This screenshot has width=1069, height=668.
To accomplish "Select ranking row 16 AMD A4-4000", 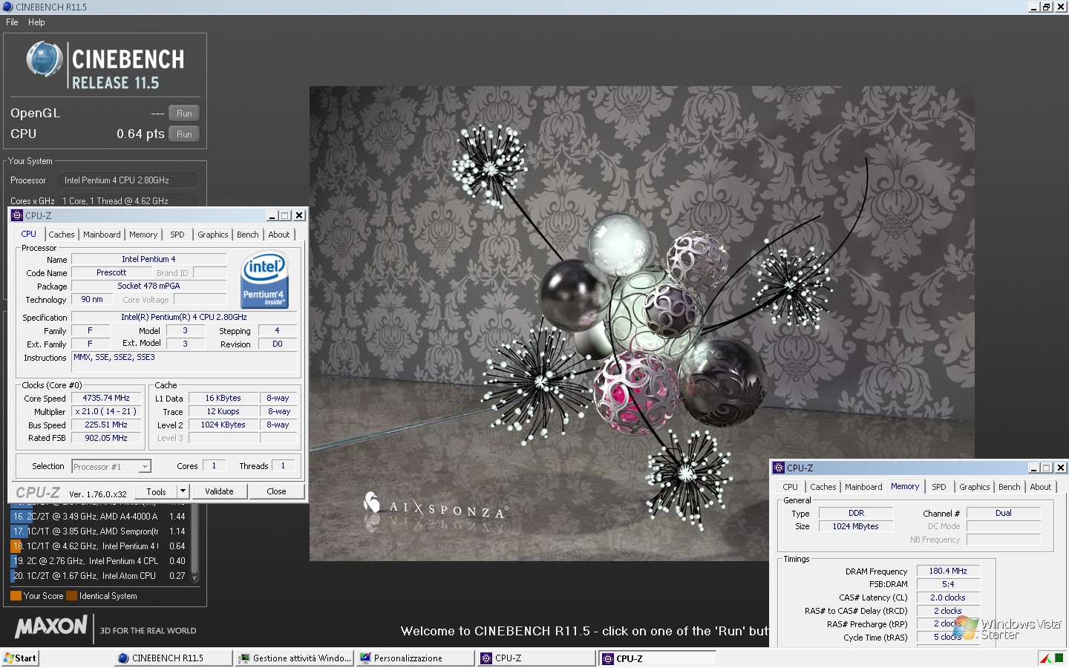I will [99, 517].
